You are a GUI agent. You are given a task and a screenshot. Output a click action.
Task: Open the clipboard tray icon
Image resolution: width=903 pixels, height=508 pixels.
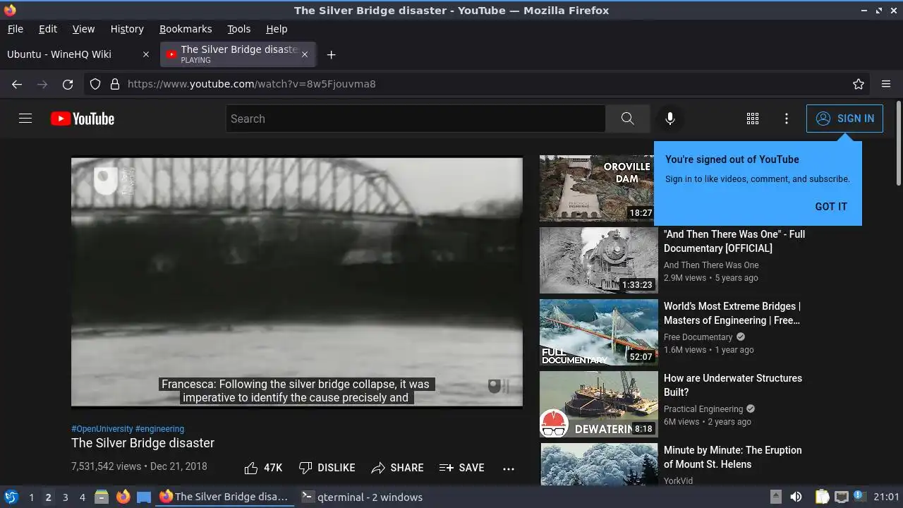(822, 497)
